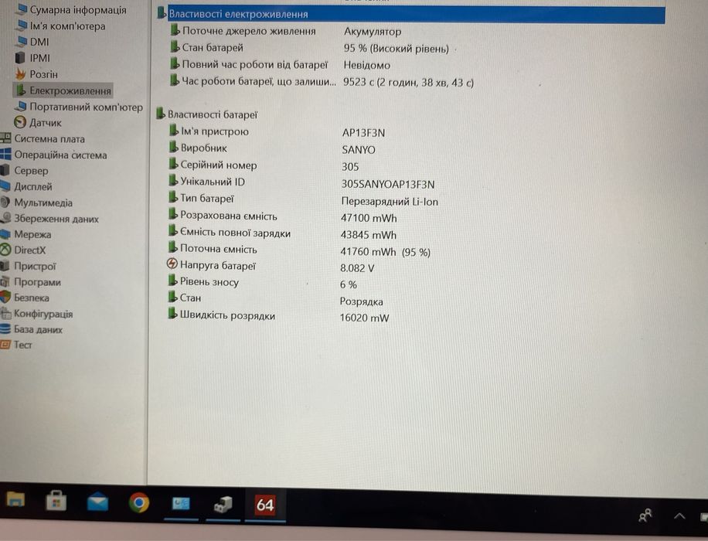Click the 305SANYOAP13F3N value
Image resolution: width=708 pixels, height=541 pixels.
pyautogui.click(x=388, y=184)
